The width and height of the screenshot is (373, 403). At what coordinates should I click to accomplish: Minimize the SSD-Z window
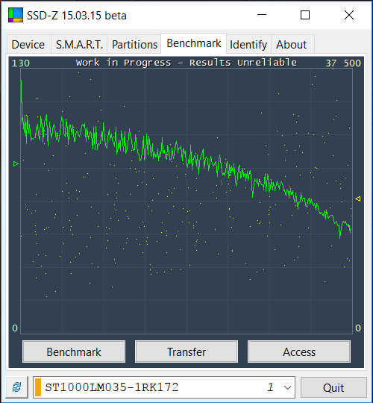click(x=262, y=15)
